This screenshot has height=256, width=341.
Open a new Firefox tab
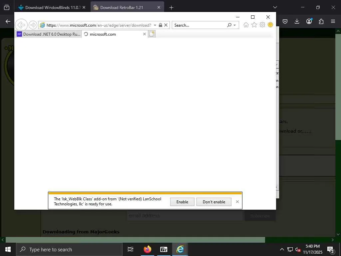click(171, 8)
